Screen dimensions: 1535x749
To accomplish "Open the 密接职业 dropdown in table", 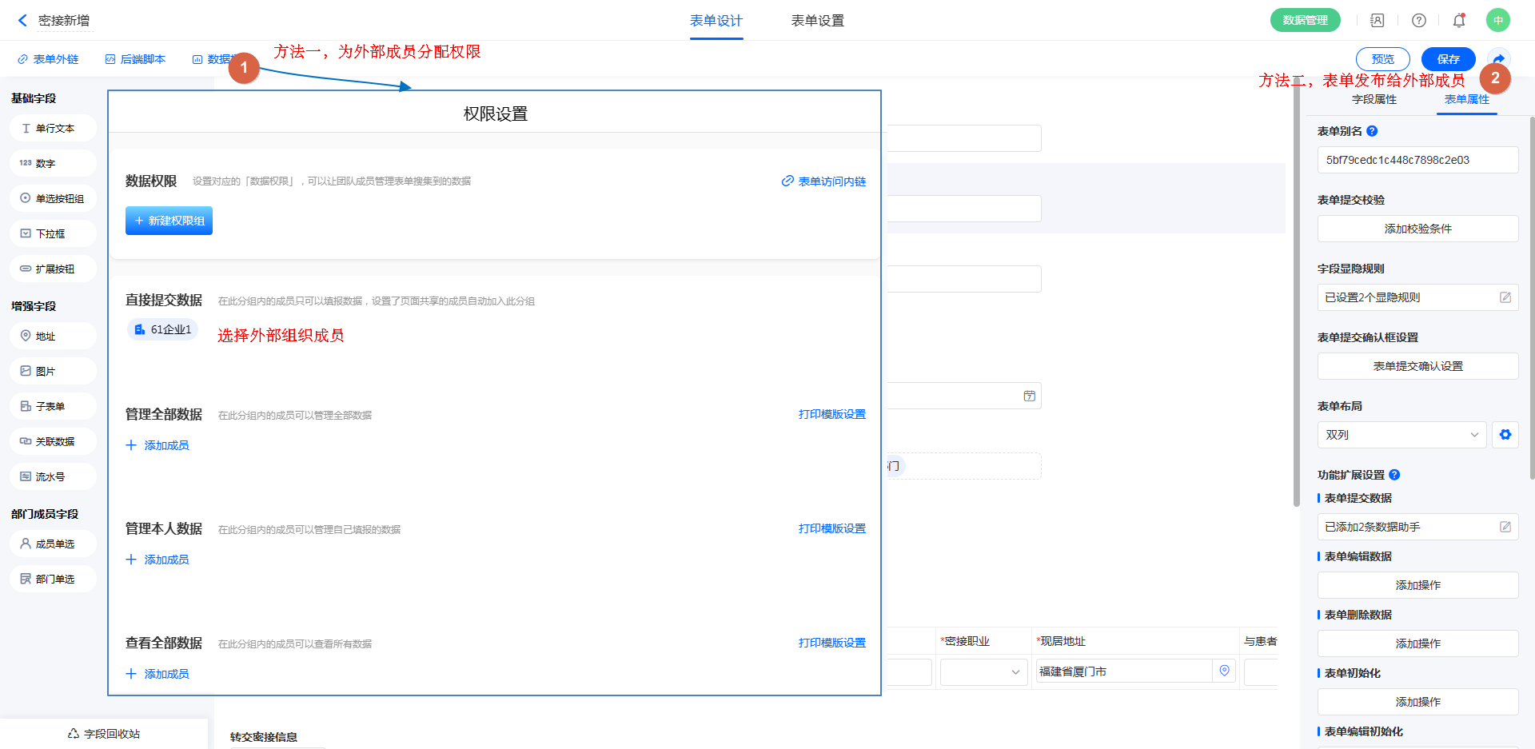I will [x=983, y=671].
